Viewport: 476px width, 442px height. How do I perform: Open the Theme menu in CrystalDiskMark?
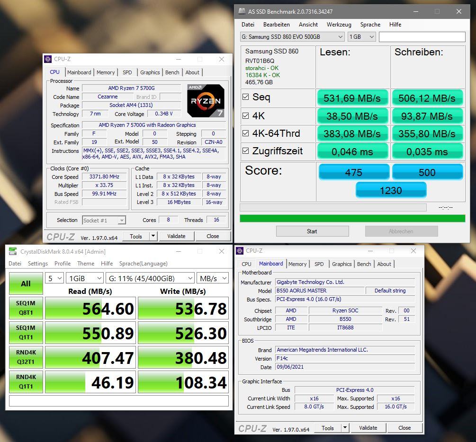(86, 263)
